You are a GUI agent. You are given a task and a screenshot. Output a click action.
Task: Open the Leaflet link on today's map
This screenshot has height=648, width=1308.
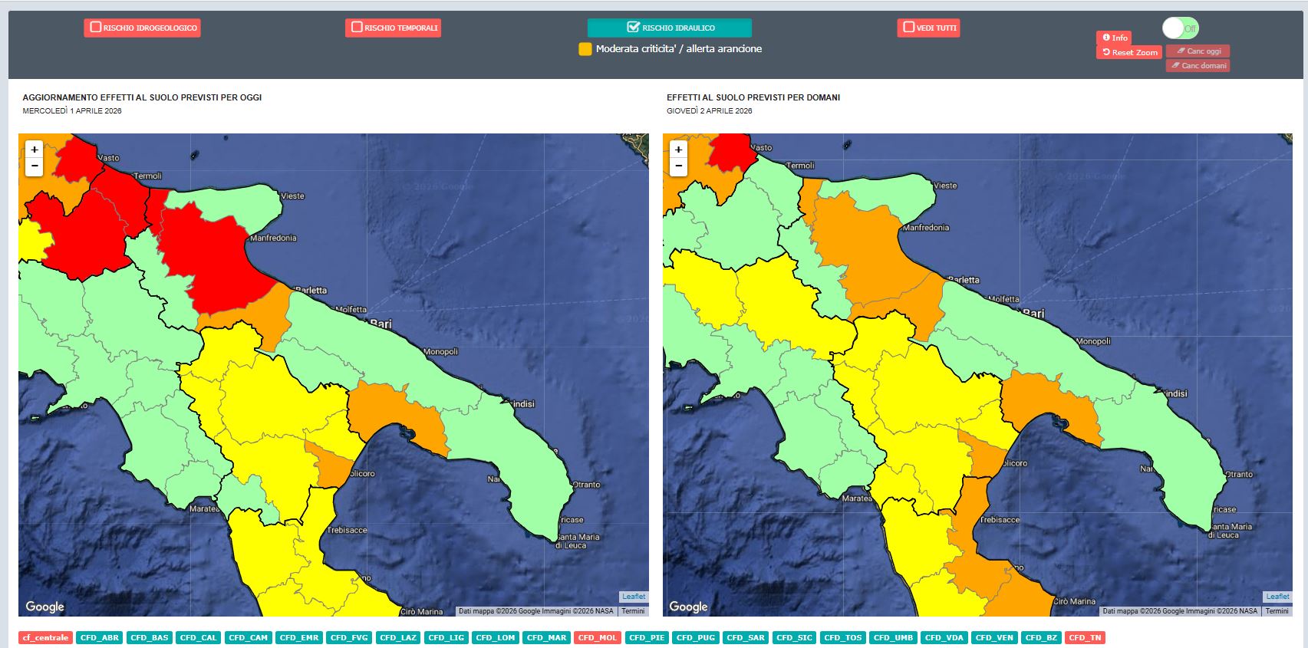point(633,597)
